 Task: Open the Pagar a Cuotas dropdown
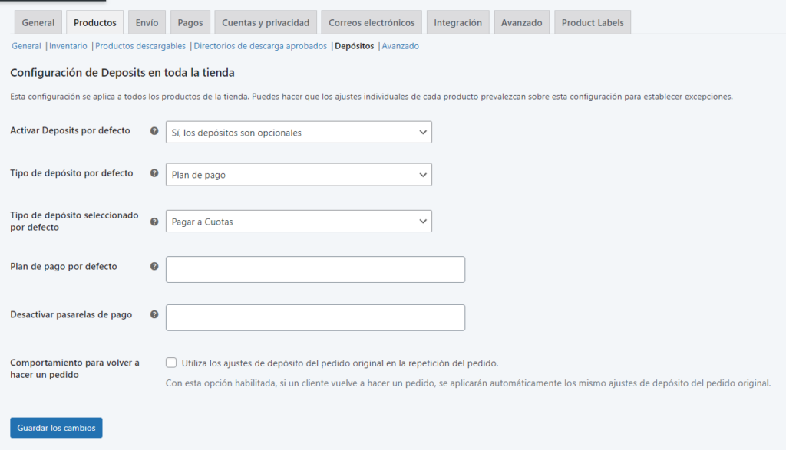[x=299, y=222]
